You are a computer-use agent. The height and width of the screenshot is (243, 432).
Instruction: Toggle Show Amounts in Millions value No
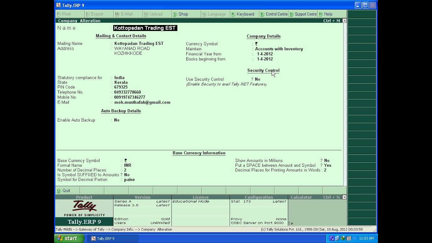pyautogui.click(x=327, y=161)
